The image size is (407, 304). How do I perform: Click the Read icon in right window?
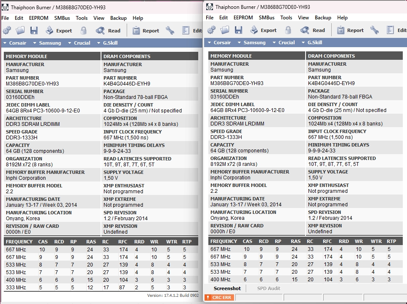point(304,30)
